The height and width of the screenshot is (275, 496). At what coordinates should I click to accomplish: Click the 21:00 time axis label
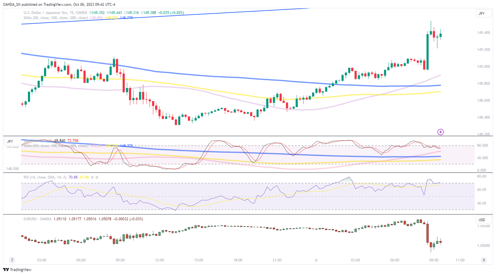click(x=277, y=260)
